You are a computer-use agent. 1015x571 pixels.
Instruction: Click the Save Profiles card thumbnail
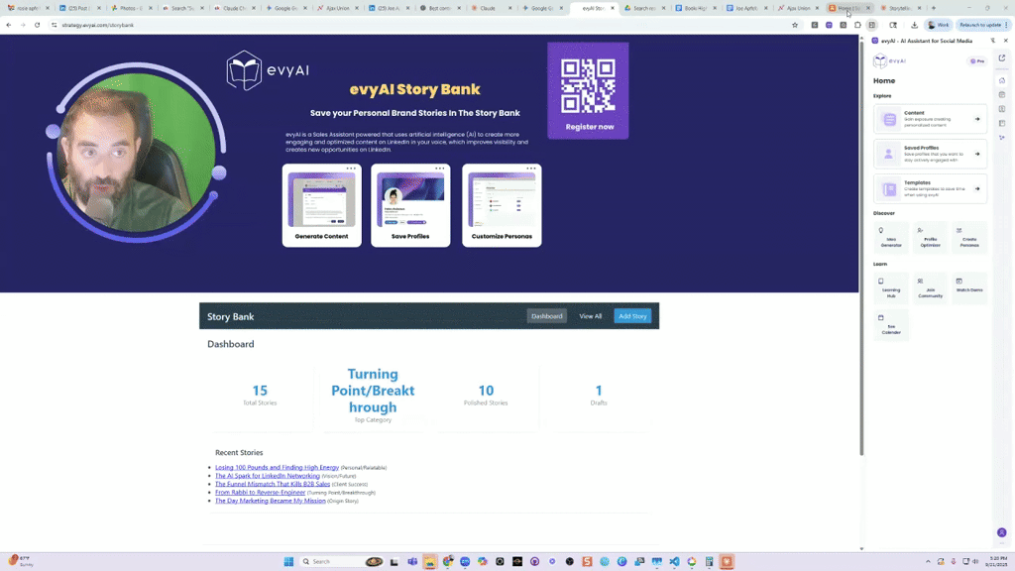[x=410, y=199]
